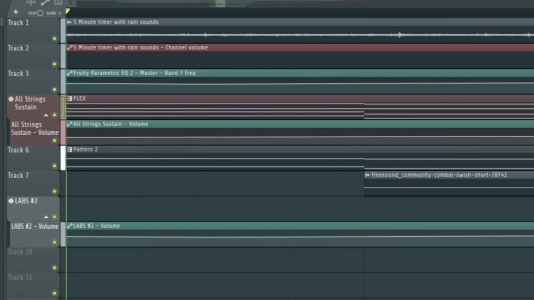Click the Track 7 name label
This screenshot has height=300, width=534.
pyautogui.click(x=18, y=175)
